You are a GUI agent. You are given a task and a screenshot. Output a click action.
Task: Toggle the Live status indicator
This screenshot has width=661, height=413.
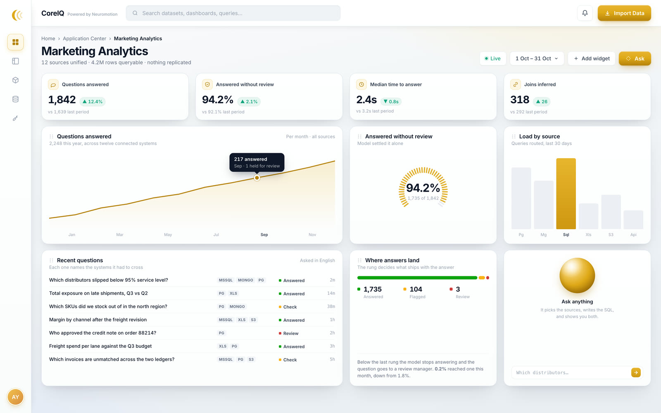492,59
